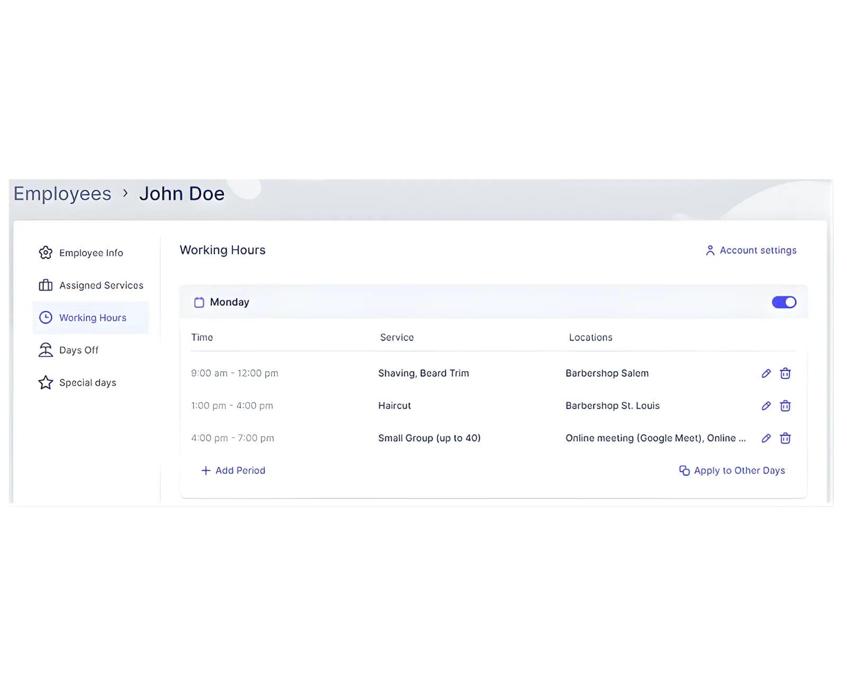The image size is (847, 688).
Task: Edit the Shaving, Beard Trim period with pencil icon
Action: [x=766, y=373]
